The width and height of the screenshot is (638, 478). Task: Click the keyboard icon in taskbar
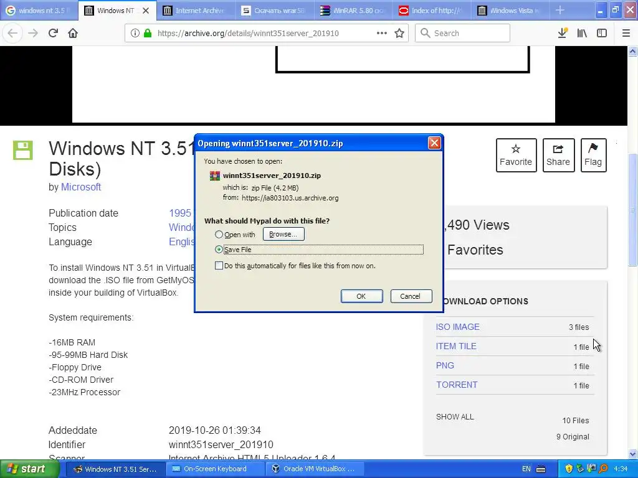(x=541, y=469)
